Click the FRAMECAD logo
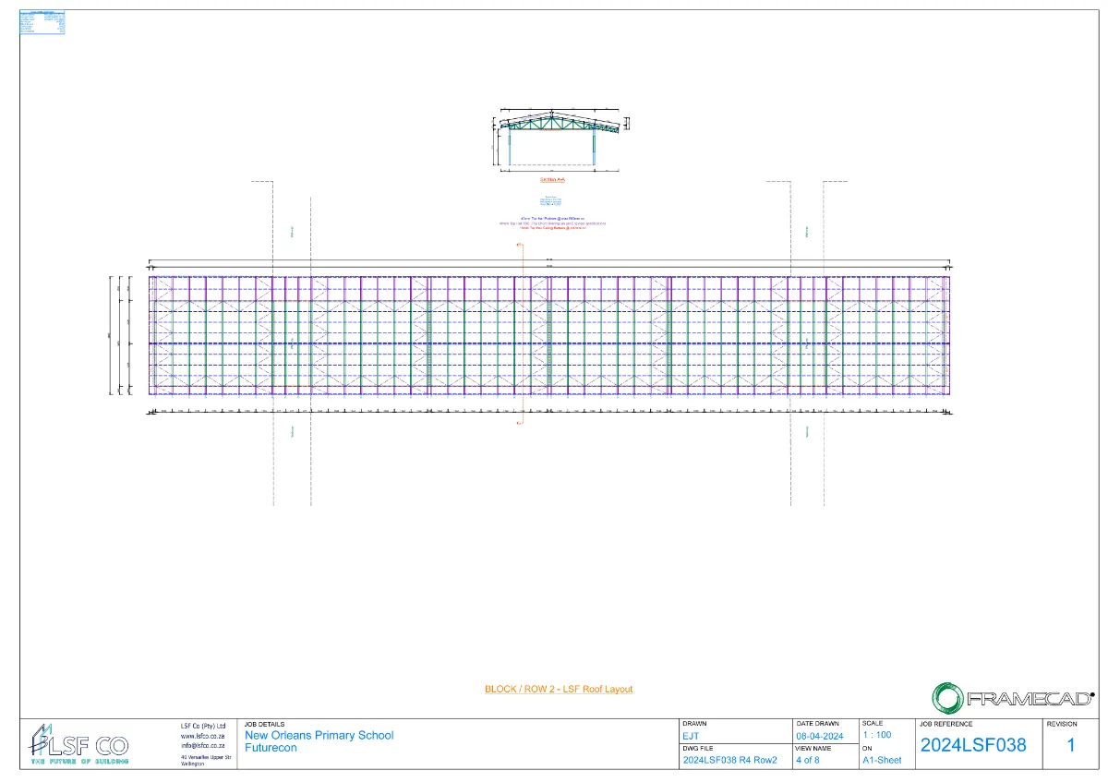This screenshot has width=1108, height=782. pos(1012,697)
